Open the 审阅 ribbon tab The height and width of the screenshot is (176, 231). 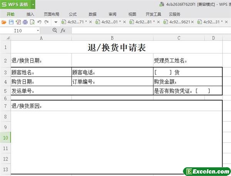112,14
